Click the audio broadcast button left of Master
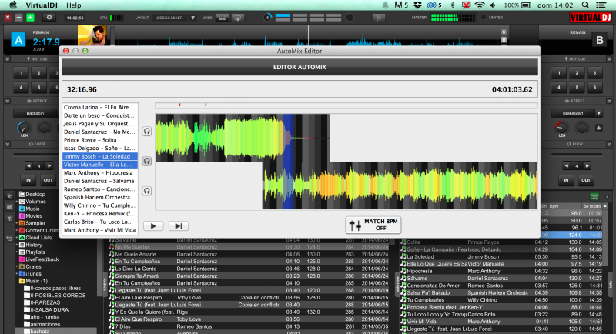The image size is (616, 334). point(379,18)
